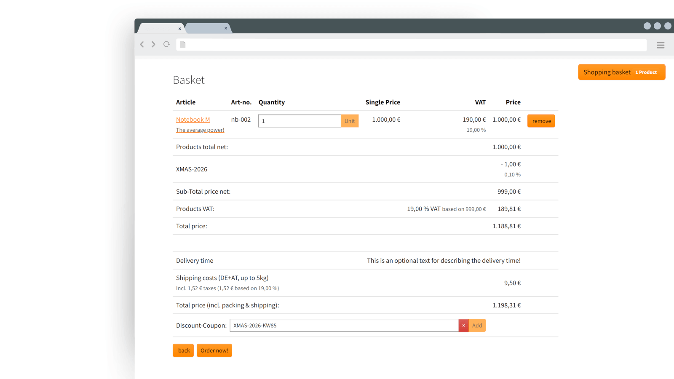674x379 pixels.
Task: Add the discount coupon
Action: click(x=477, y=326)
